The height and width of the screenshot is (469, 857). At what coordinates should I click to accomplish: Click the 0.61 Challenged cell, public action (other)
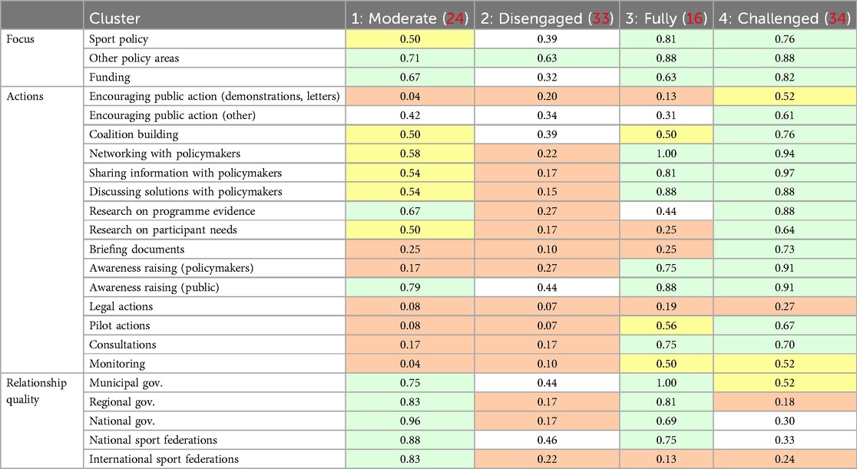(x=785, y=115)
